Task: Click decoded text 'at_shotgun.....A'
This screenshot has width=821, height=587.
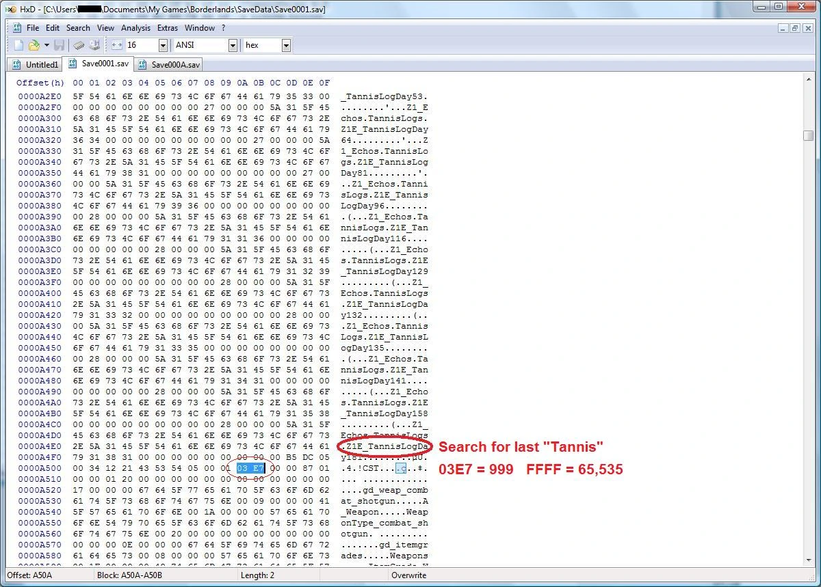Action: 385,501
